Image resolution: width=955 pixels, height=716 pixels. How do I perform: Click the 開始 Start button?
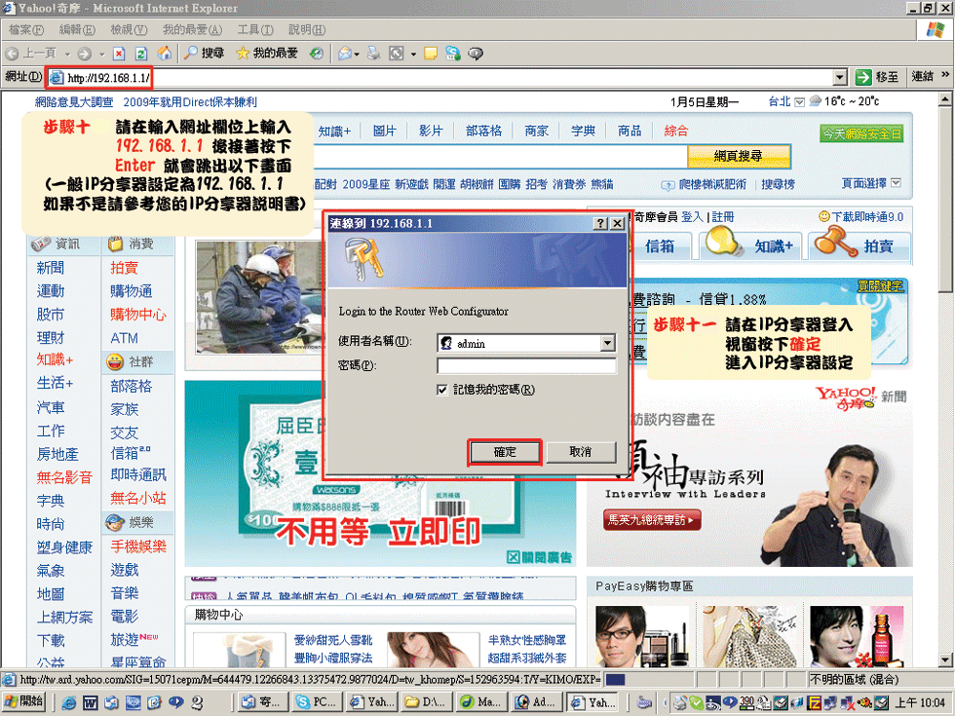click(x=23, y=702)
